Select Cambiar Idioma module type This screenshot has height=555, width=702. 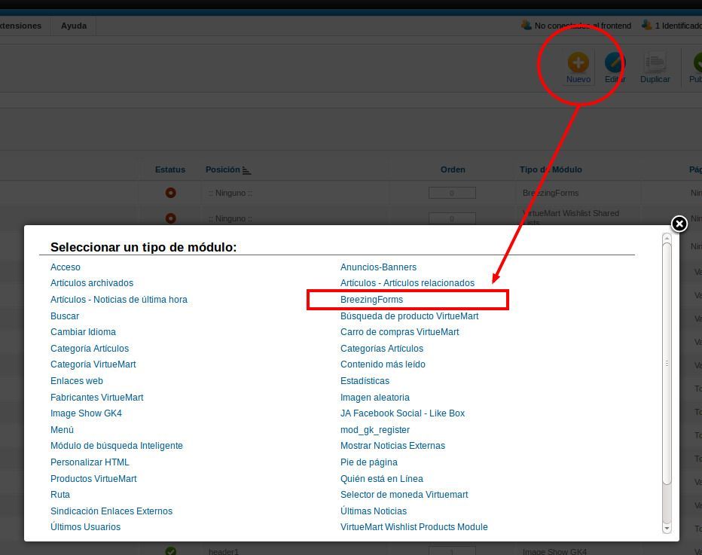pyautogui.click(x=83, y=332)
